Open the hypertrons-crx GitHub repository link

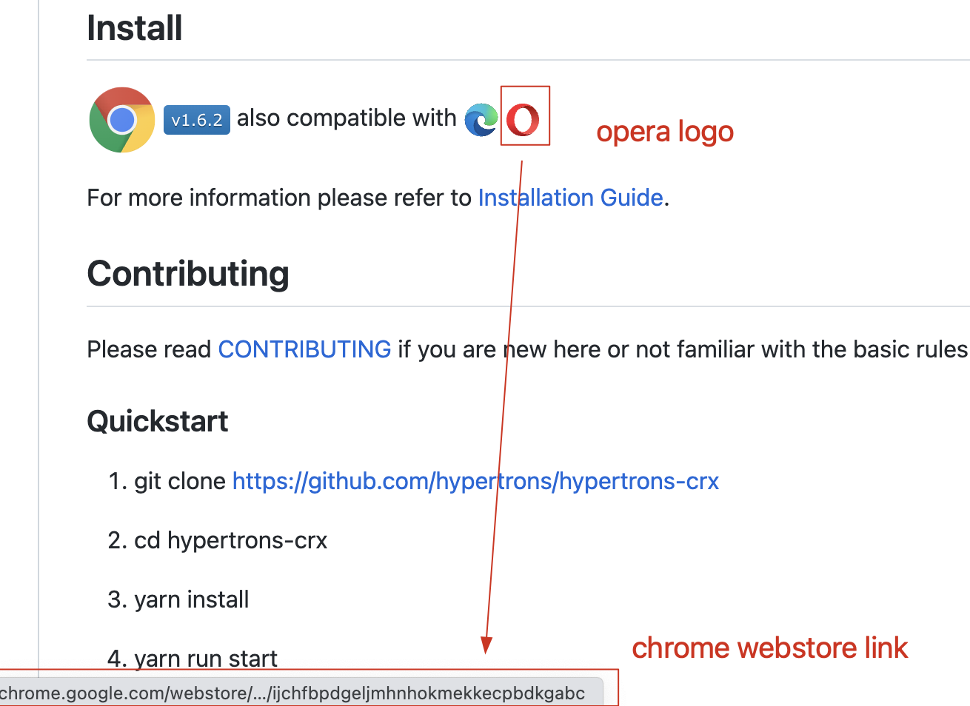[x=475, y=481]
